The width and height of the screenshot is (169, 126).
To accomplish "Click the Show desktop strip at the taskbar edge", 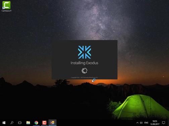I will [168, 123].
